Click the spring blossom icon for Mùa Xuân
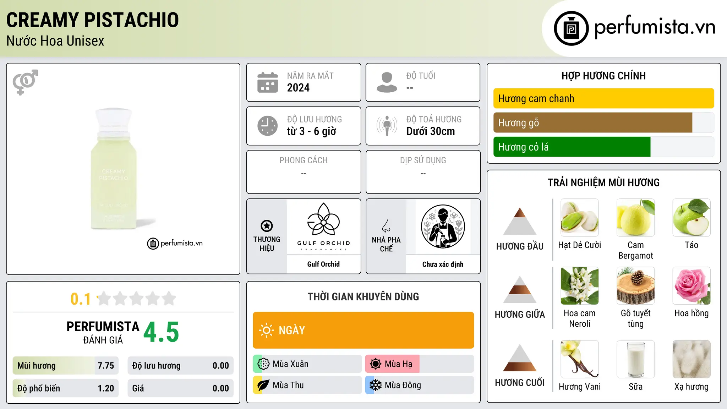This screenshot has height=409, width=727. tap(263, 364)
